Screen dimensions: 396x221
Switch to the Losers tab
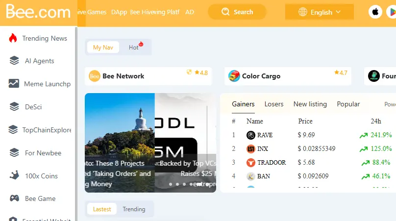pyautogui.click(x=274, y=104)
